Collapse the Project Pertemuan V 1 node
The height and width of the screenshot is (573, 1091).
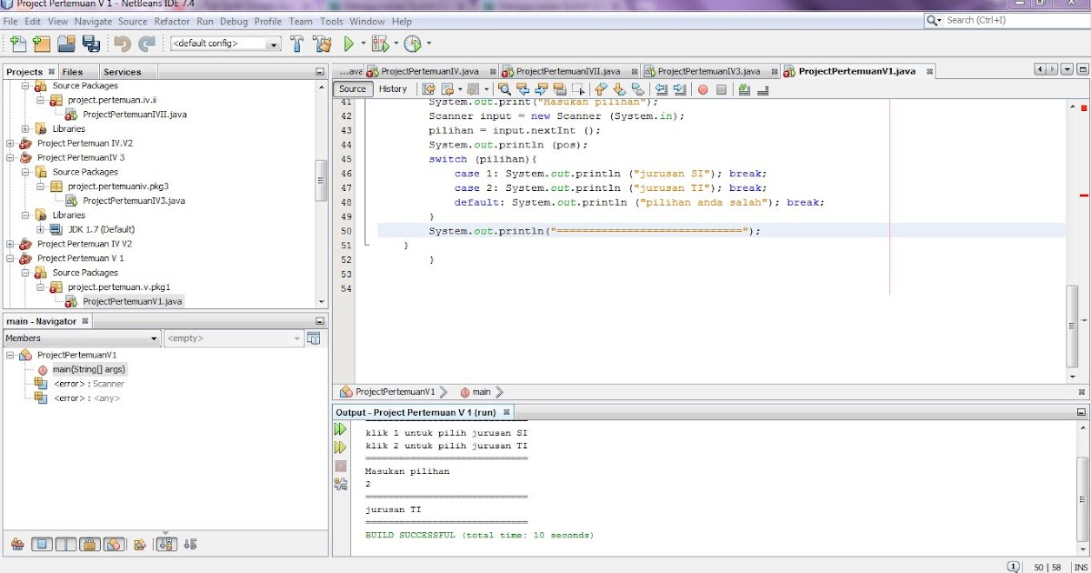[11, 258]
